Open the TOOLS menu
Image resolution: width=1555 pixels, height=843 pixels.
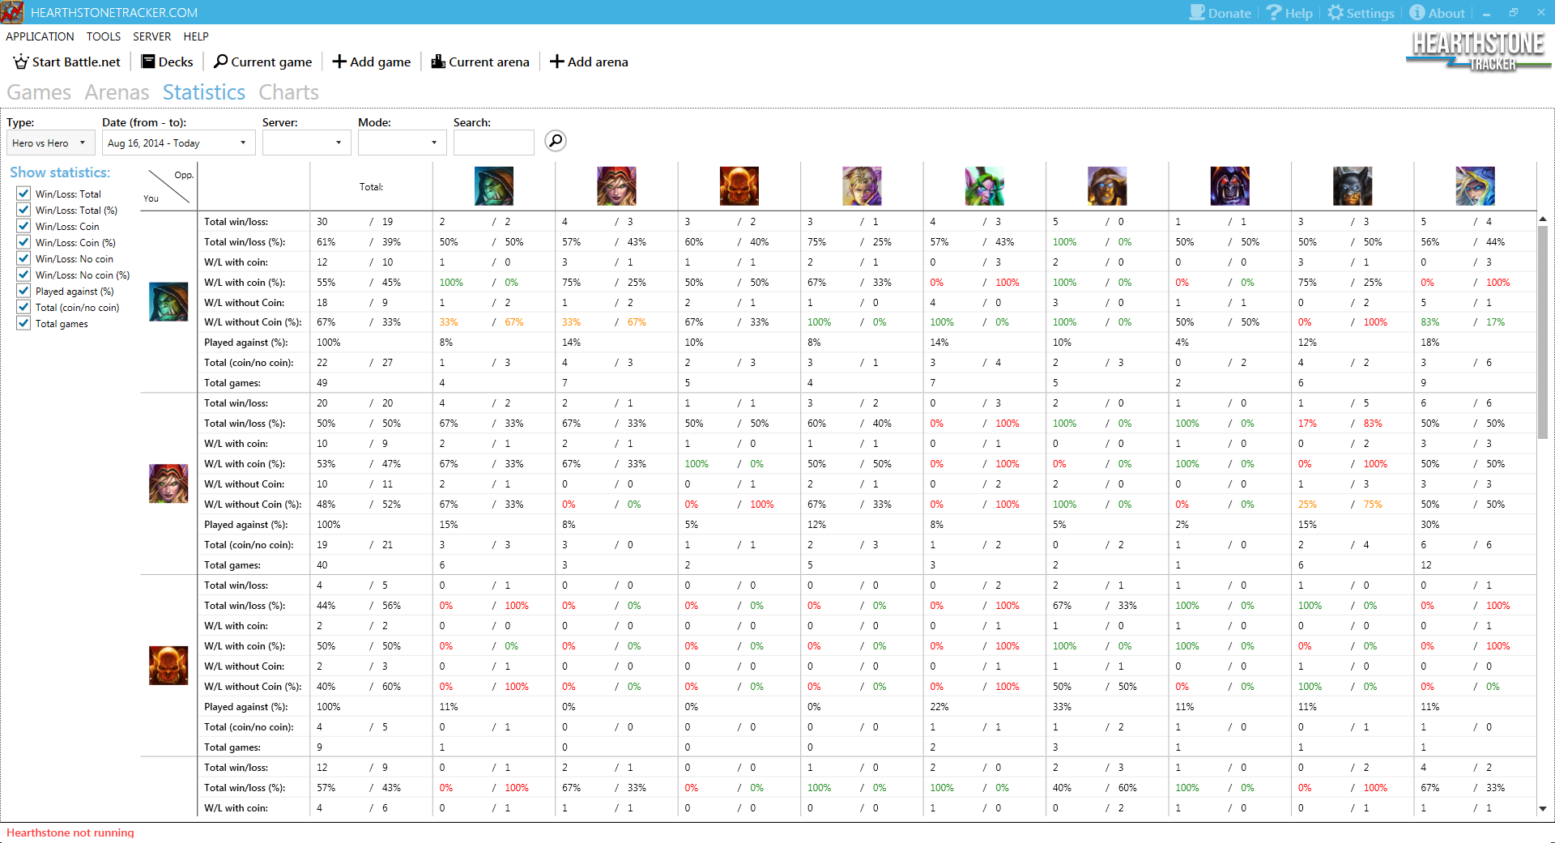[x=103, y=36]
